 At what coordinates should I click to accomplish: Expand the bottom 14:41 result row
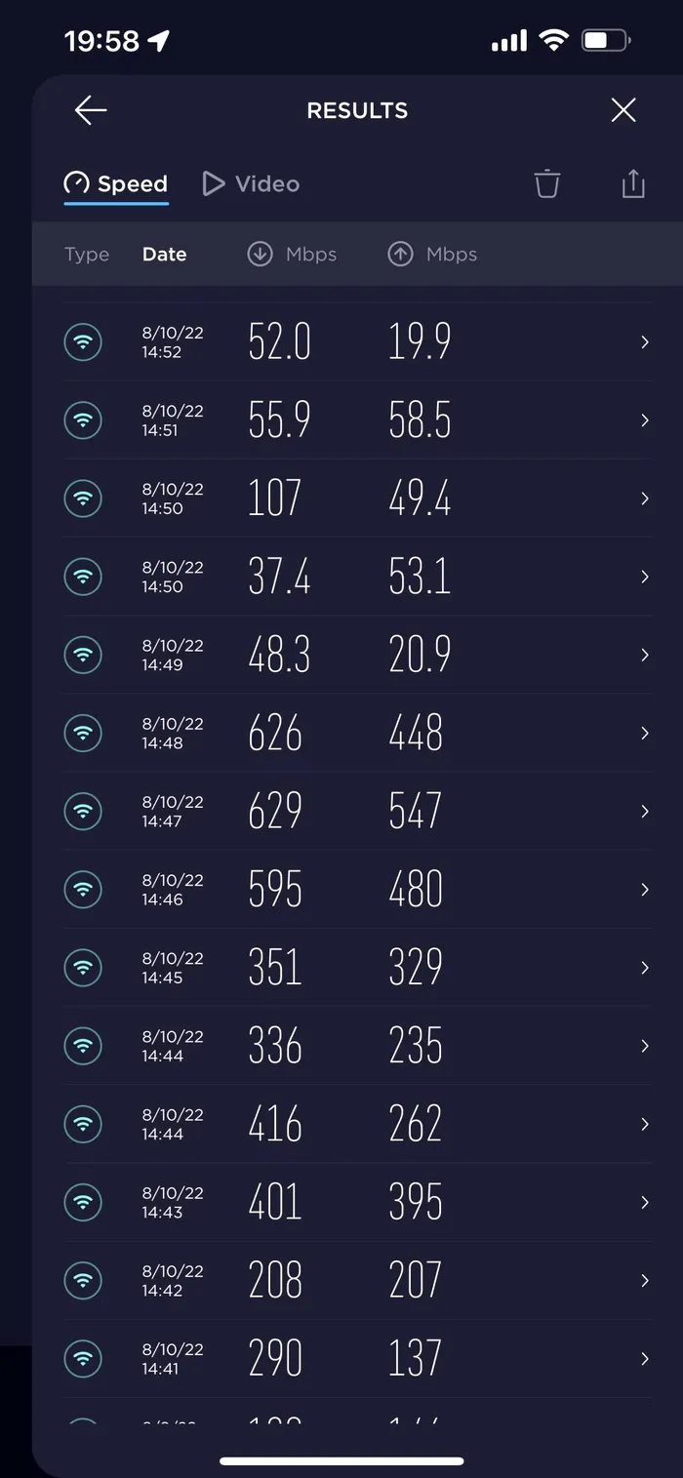pos(643,1358)
